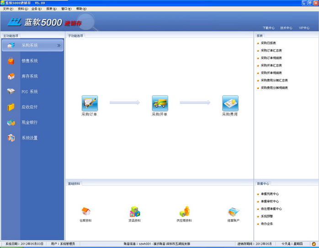Open 单据列表中心
The width and height of the screenshot is (319, 248).
pos(270,194)
